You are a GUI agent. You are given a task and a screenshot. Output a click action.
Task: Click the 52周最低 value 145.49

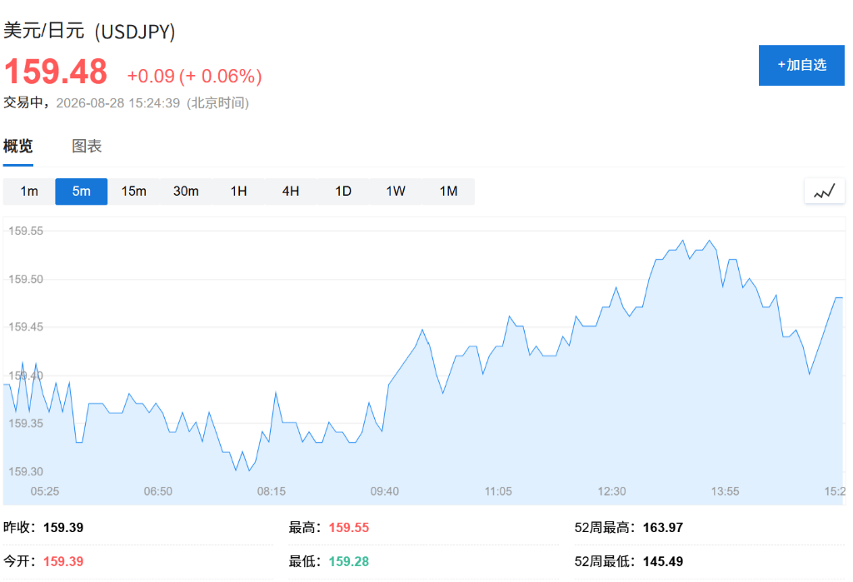pos(662,561)
